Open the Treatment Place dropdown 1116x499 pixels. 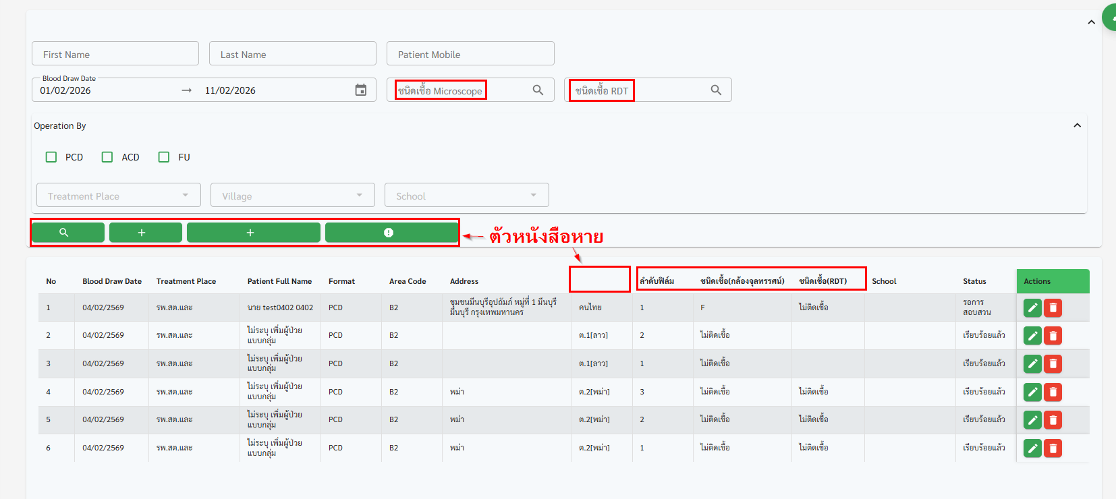click(x=118, y=196)
